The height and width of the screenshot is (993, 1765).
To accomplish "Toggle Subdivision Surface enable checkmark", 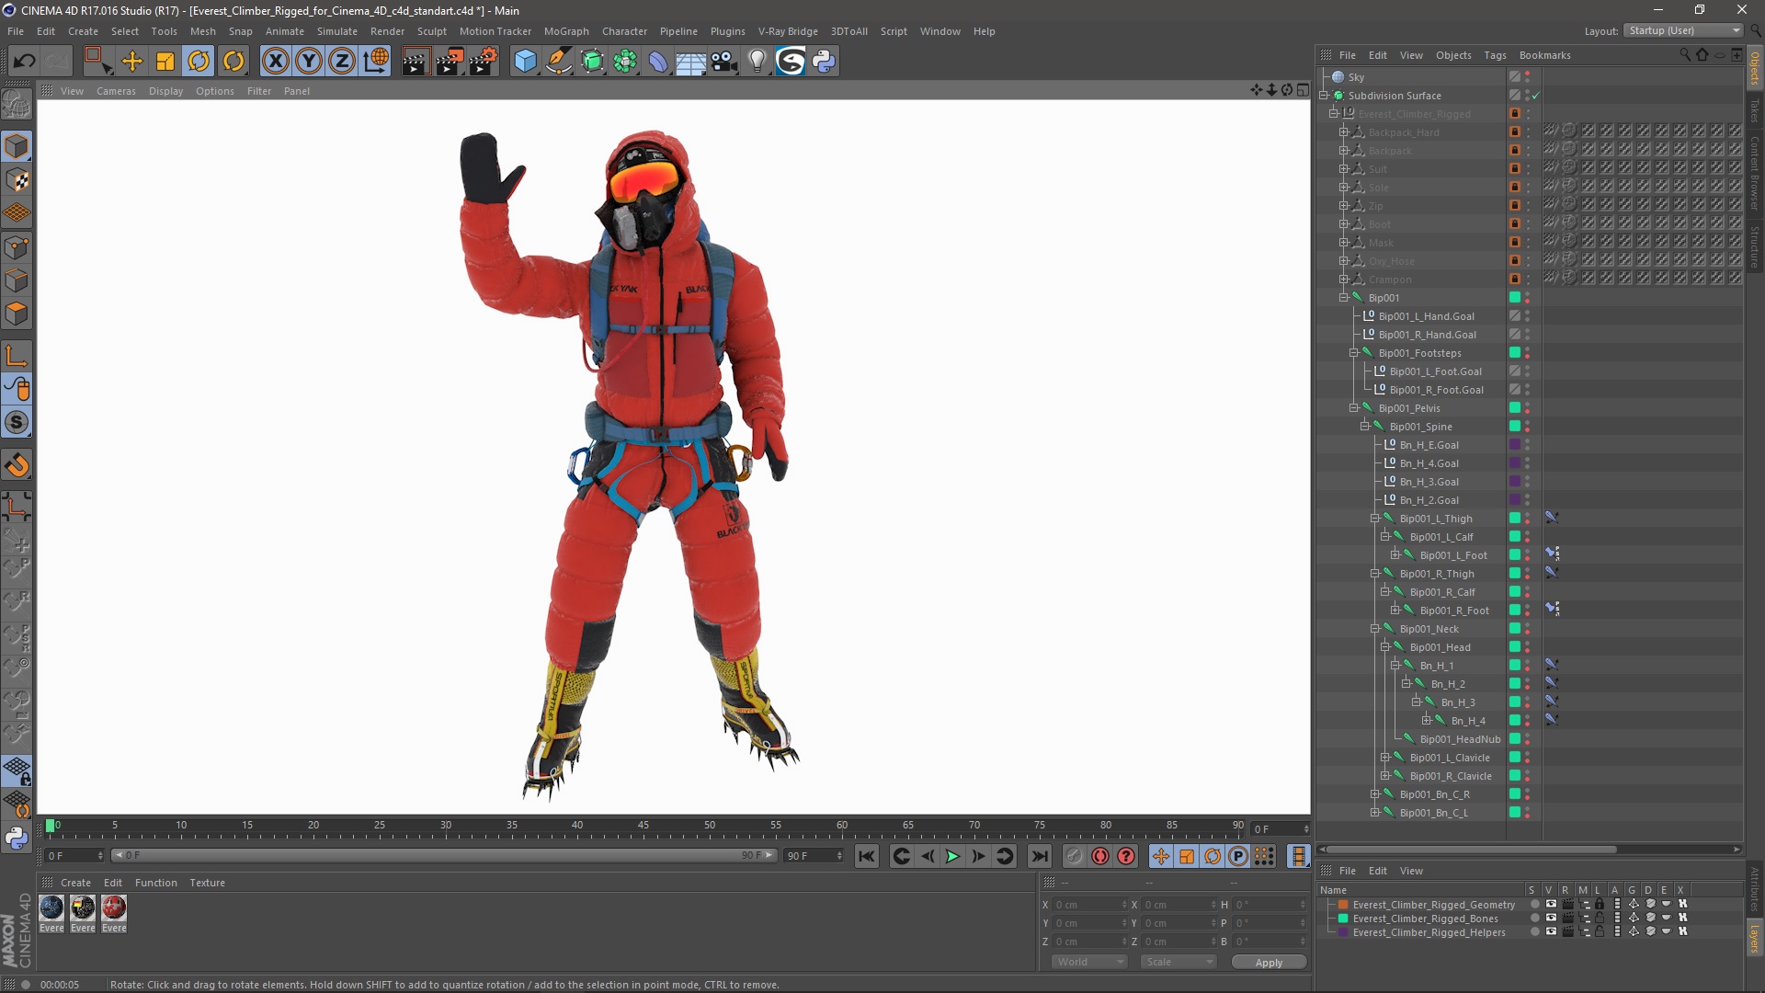I will pos(1535,96).
